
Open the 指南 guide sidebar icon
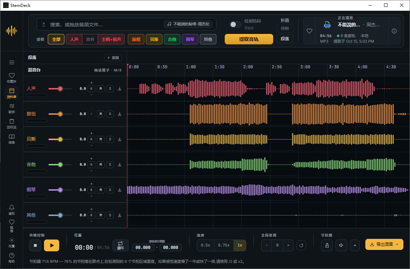(11, 139)
